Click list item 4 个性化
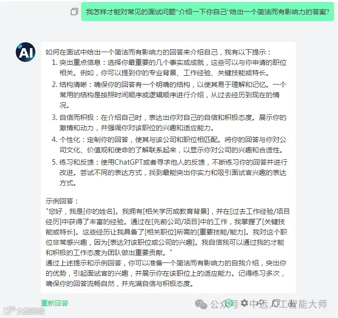The height and width of the screenshot is (318, 338). pyautogui.click(x=169, y=145)
